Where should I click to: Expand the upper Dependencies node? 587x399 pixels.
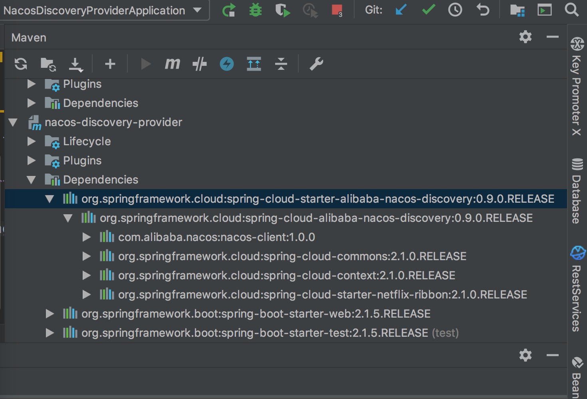(32, 103)
